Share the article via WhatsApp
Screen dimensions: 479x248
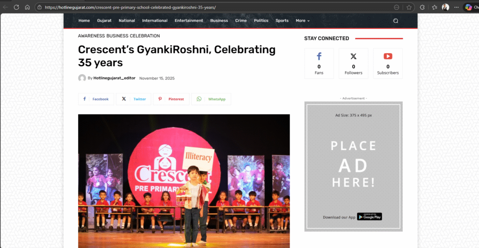(211, 99)
